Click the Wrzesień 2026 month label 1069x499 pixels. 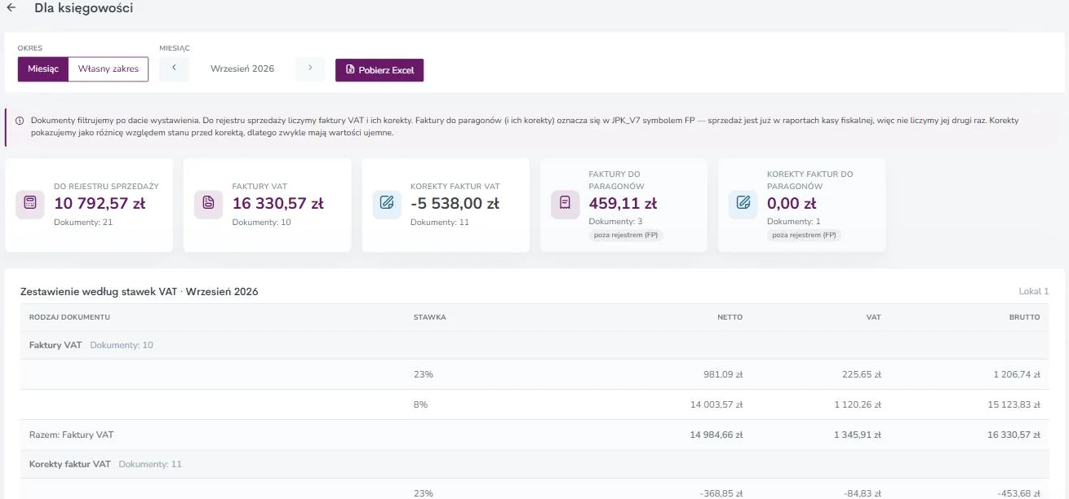click(x=242, y=69)
